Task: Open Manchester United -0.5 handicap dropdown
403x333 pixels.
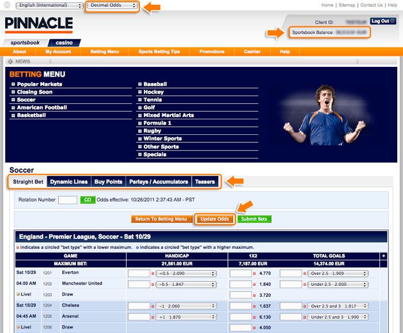Action: pos(186,285)
